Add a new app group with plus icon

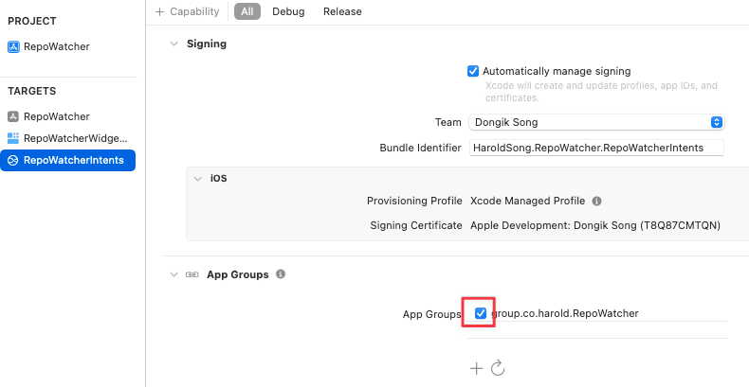476,368
